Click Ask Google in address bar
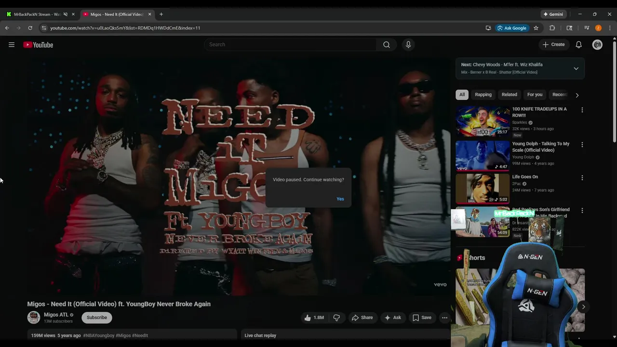 511,28
